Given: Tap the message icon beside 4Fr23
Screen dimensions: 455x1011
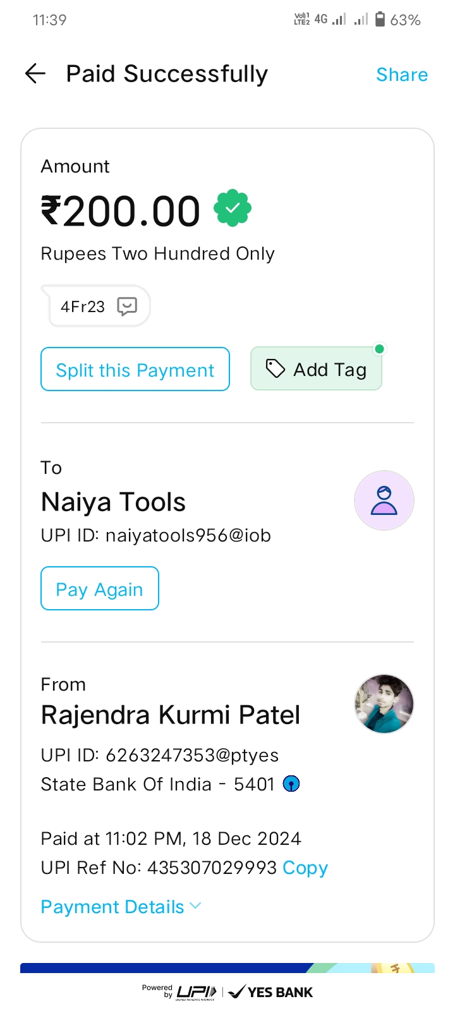Looking at the screenshot, I should (127, 306).
